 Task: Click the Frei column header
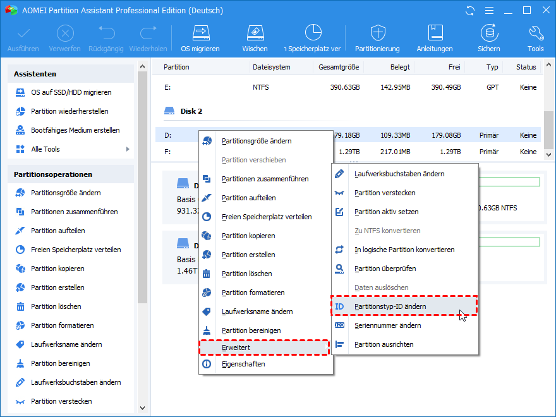pyautogui.click(x=454, y=67)
